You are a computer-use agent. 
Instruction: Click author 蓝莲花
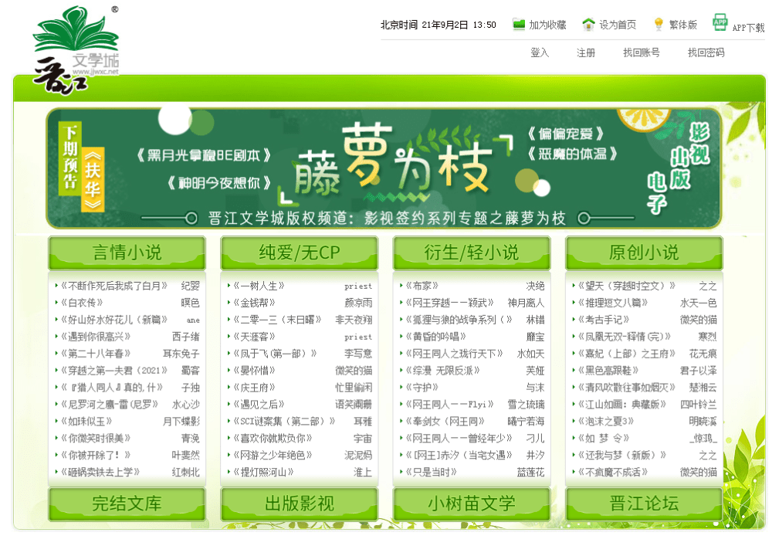(531, 472)
